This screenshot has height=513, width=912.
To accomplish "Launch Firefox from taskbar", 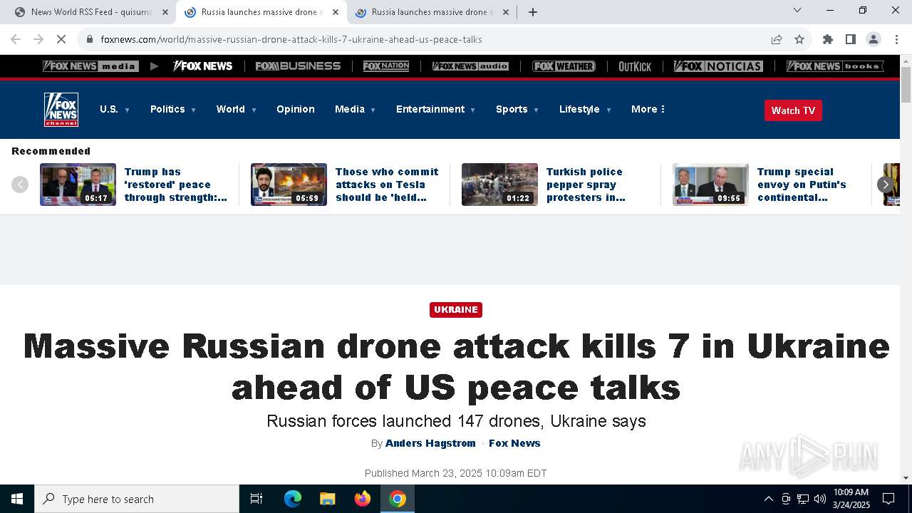I will coord(363,499).
